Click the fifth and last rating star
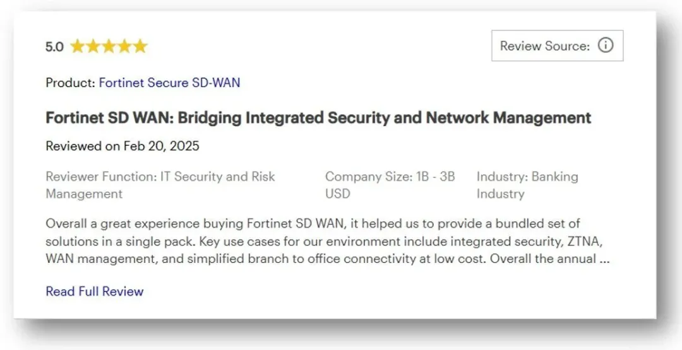682x350 pixels. pyautogui.click(x=140, y=46)
